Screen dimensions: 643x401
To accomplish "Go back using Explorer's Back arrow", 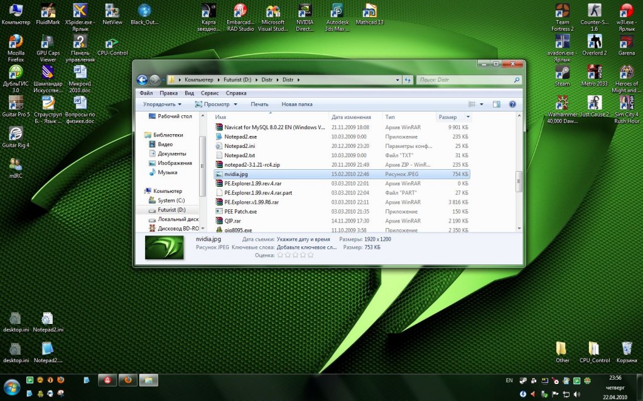I will pyautogui.click(x=142, y=80).
